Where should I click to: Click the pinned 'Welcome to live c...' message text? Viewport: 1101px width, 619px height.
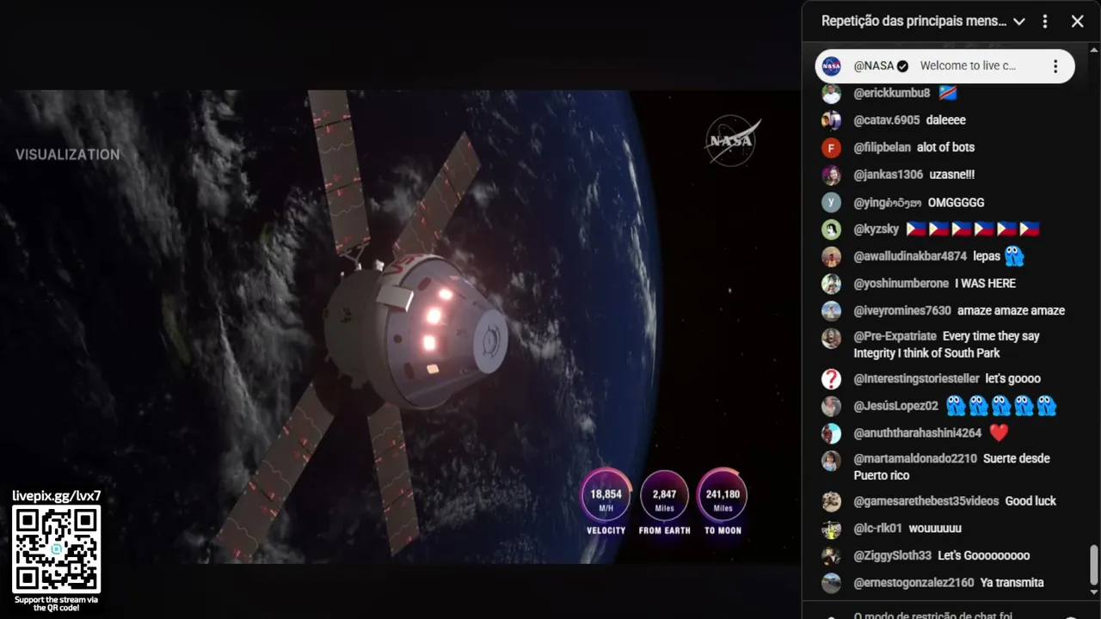point(968,66)
